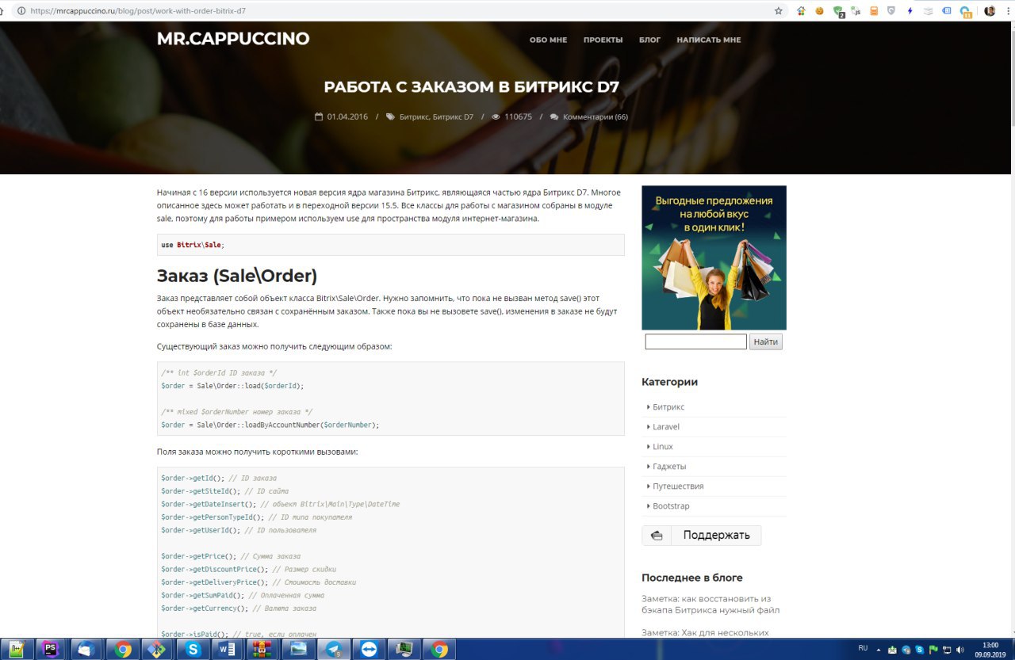The image size is (1015, 660).
Task: Open Thunderbird mail from the taskbar
Action: click(x=86, y=650)
